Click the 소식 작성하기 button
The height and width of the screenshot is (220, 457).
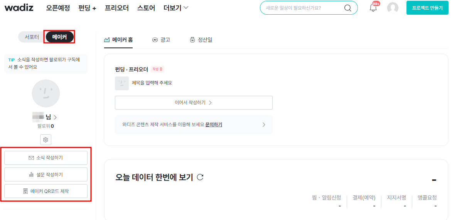(x=46, y=158)
